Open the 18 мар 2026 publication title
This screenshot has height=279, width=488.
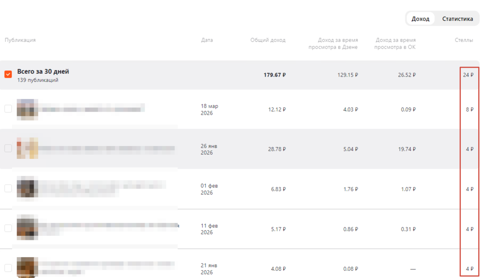pyautogui.click(x=93, y=109)
